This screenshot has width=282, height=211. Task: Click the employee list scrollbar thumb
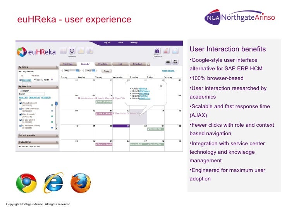(x=57, y=104)
